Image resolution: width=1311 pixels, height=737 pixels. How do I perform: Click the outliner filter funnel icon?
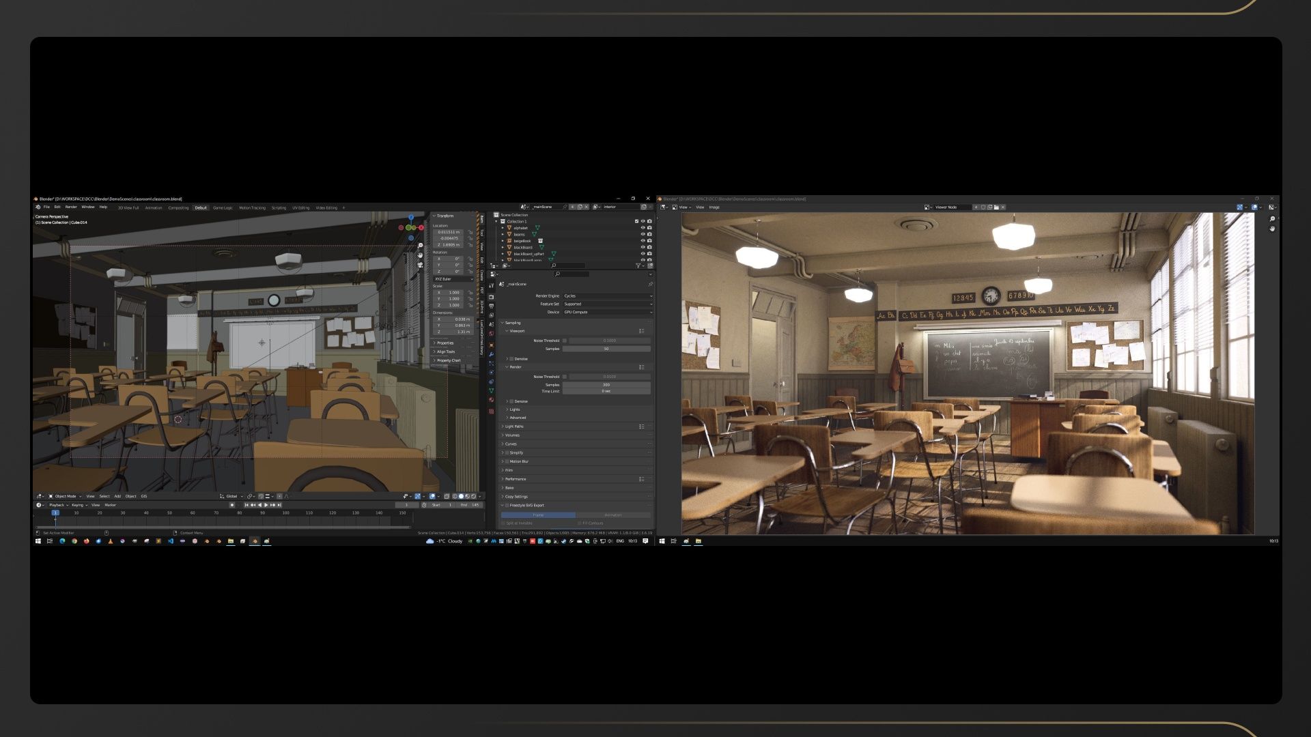[638, 265]
